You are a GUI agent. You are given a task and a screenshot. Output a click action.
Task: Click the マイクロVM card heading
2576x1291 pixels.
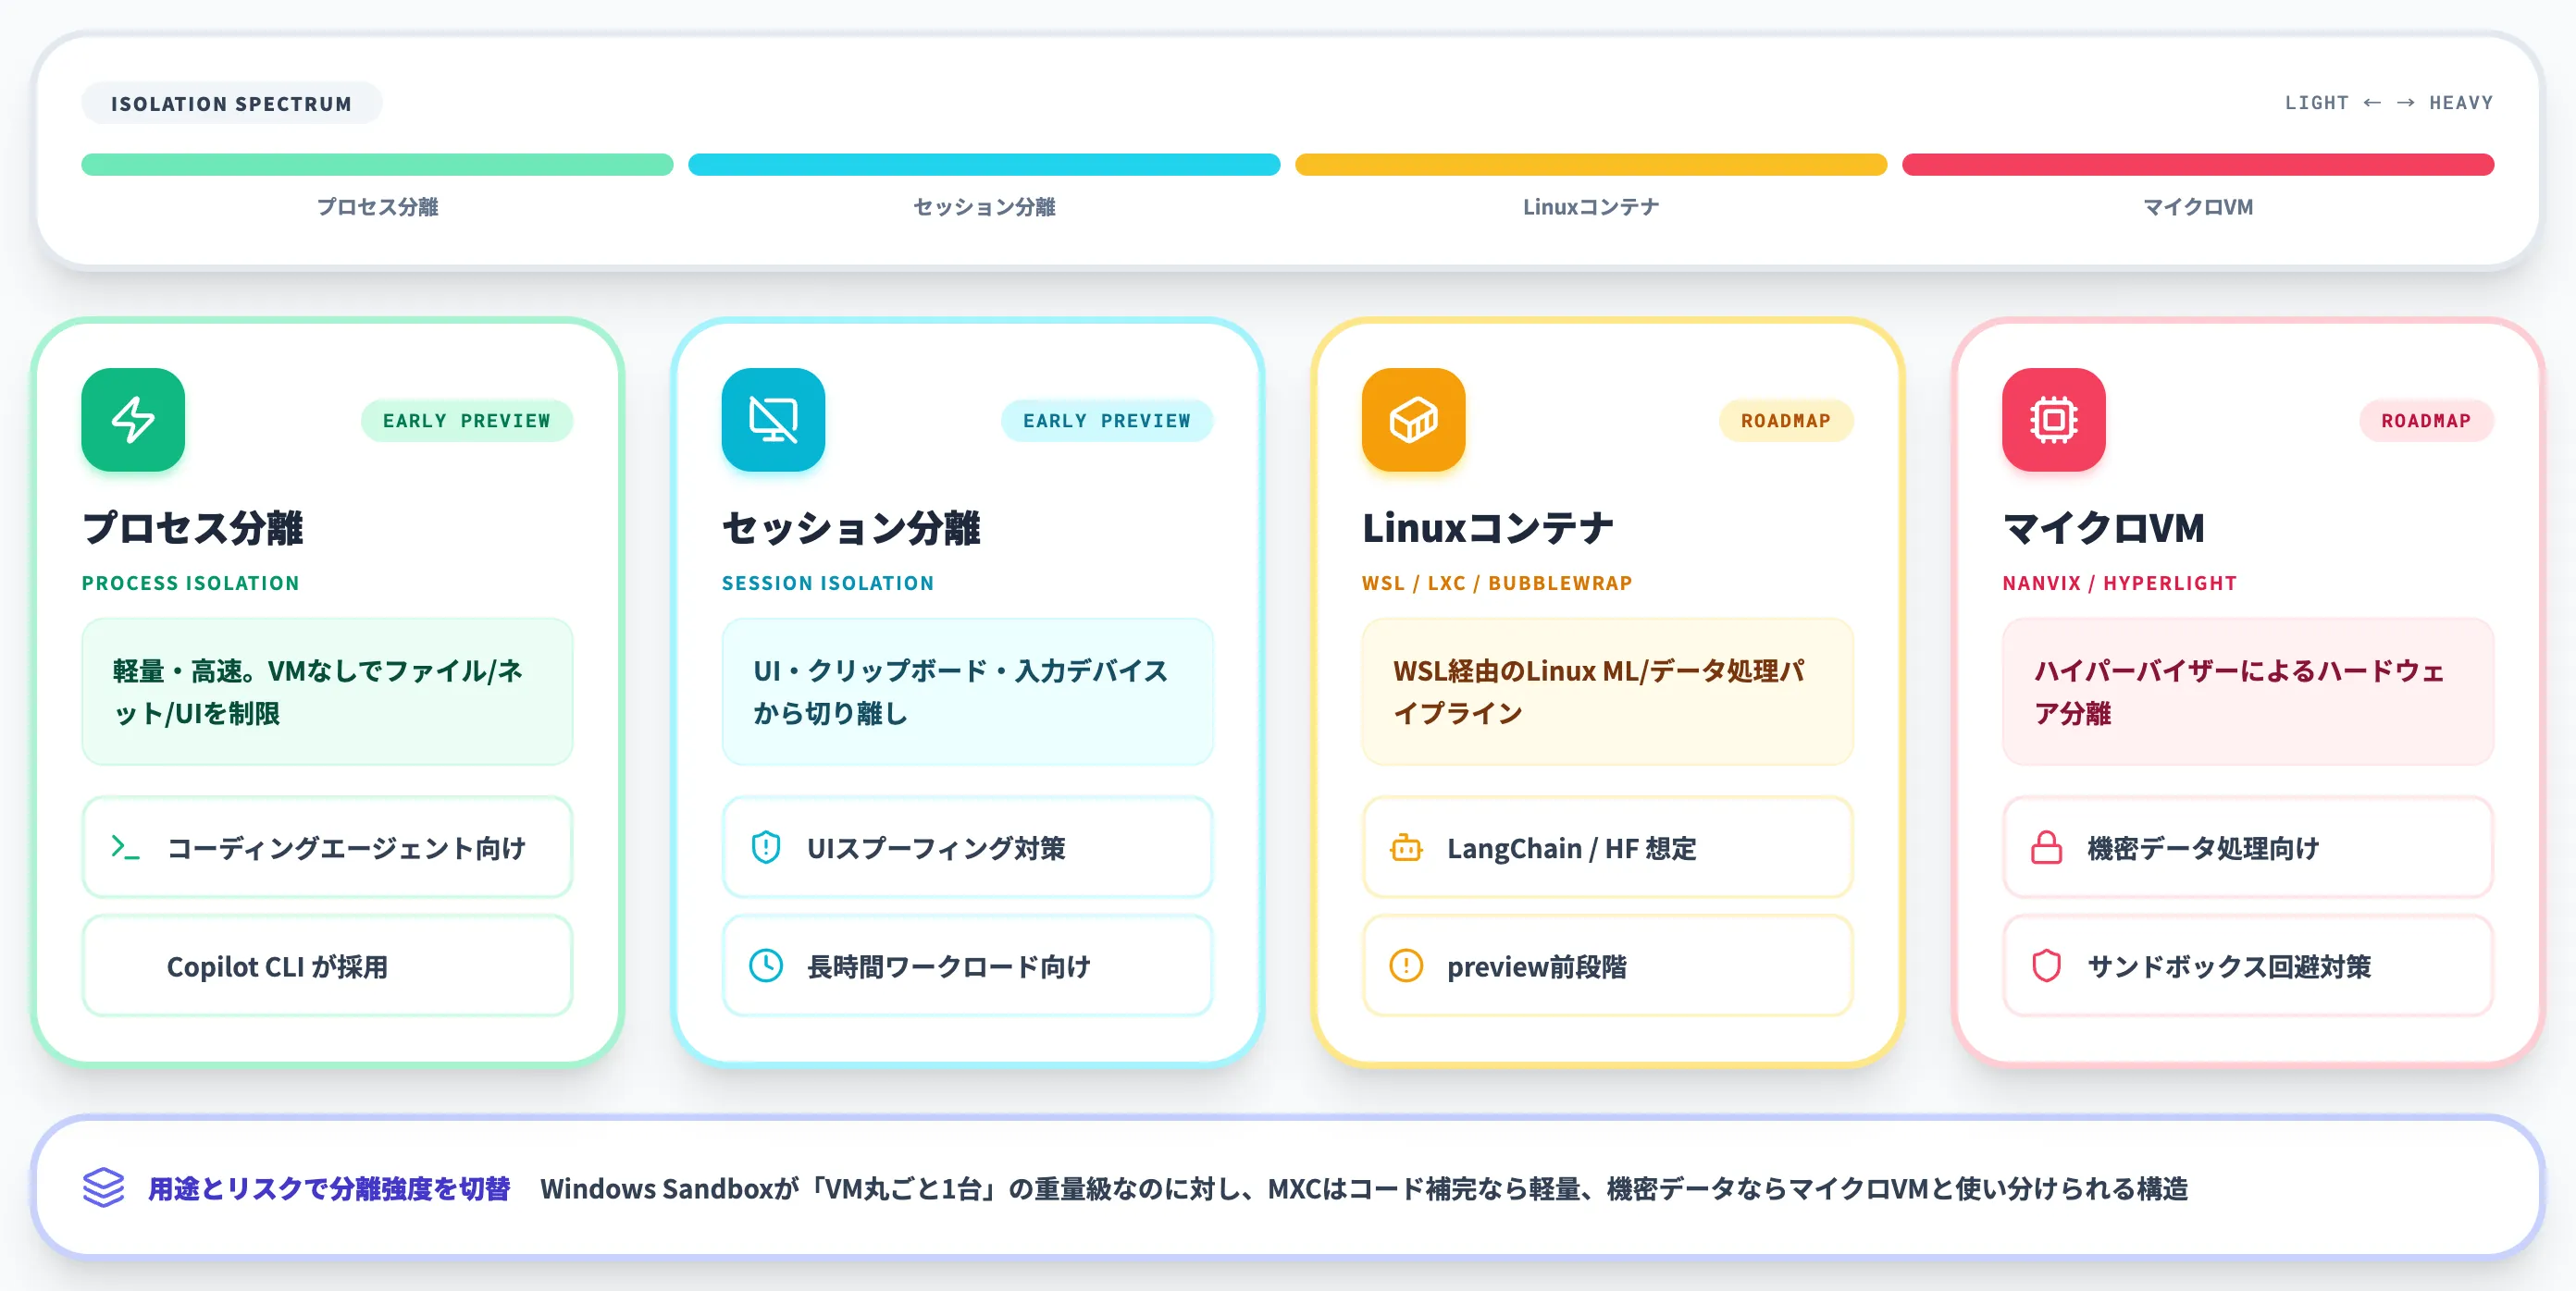tap(2103, 528)
